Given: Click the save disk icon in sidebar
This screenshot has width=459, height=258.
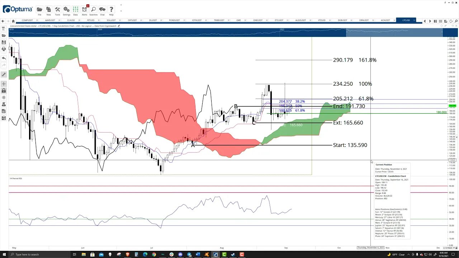Looking at the screenshot, I should pyautogui.click(x=4, y=42).
